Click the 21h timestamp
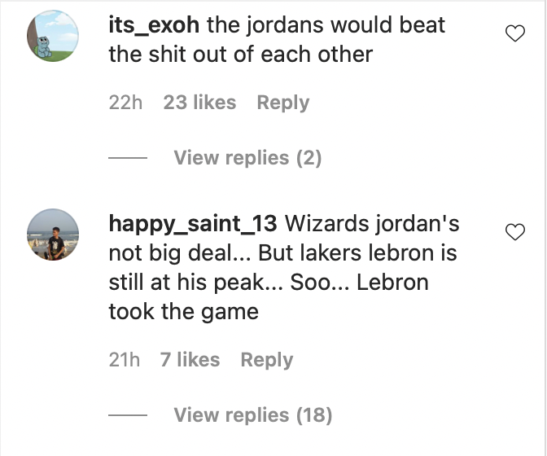The height and width of the screenshot is (456, 547). [x=125, y=360]
